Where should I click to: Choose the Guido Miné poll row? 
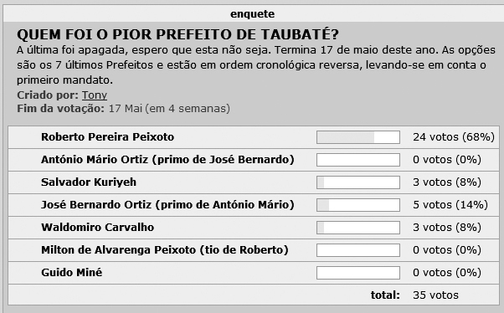coord(254,273)
